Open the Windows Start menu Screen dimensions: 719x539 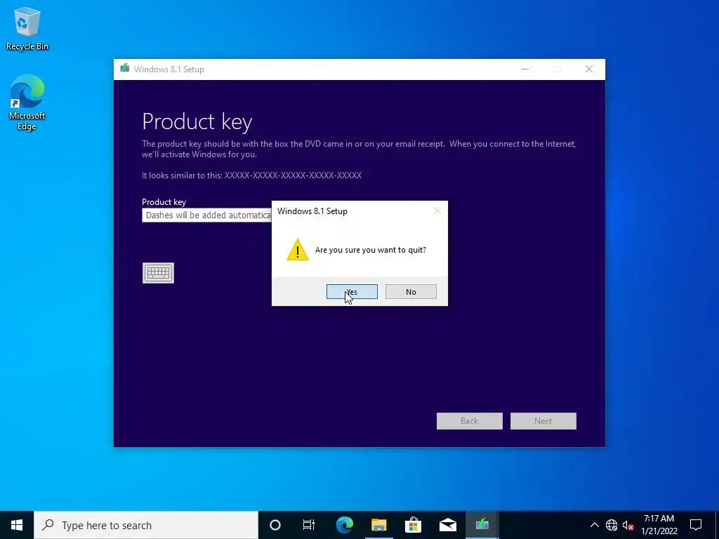pos(17,525)
